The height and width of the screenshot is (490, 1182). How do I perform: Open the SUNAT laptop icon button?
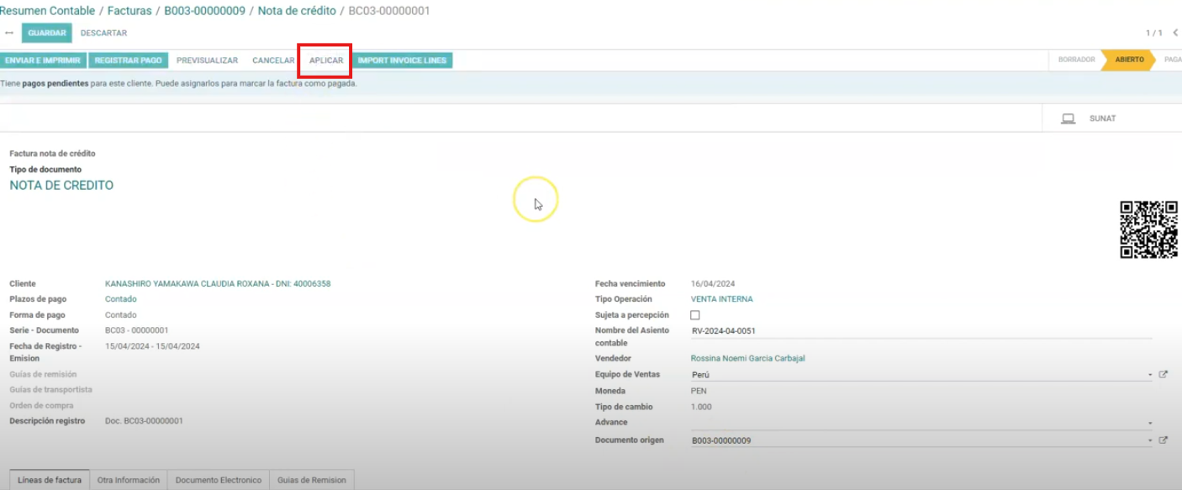tap(1069, 119)
